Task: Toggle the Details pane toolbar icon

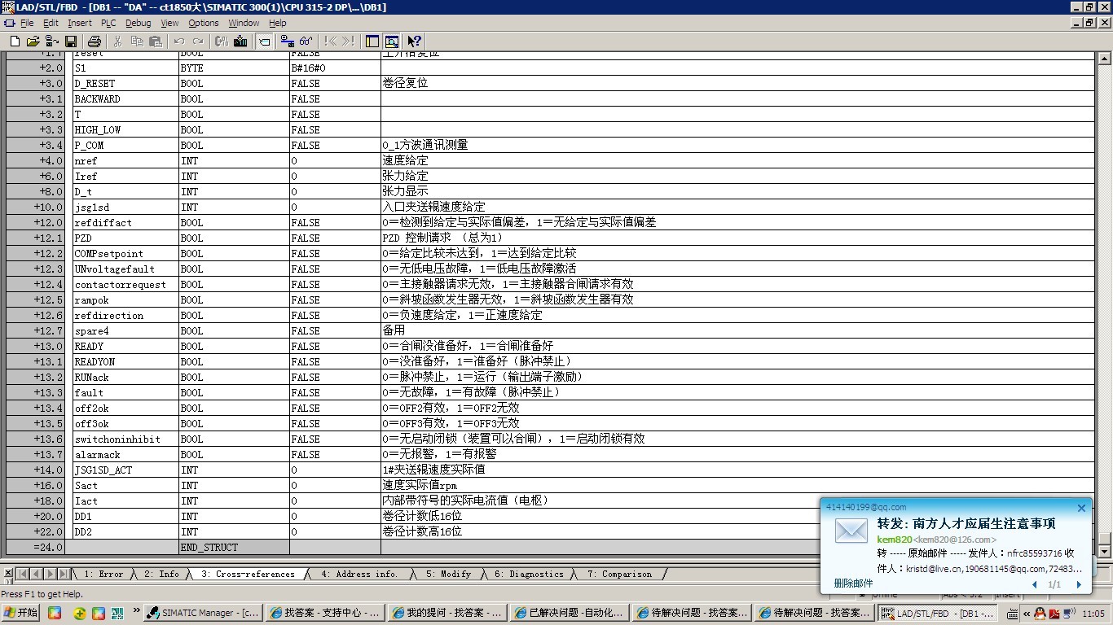Action: 391,41
